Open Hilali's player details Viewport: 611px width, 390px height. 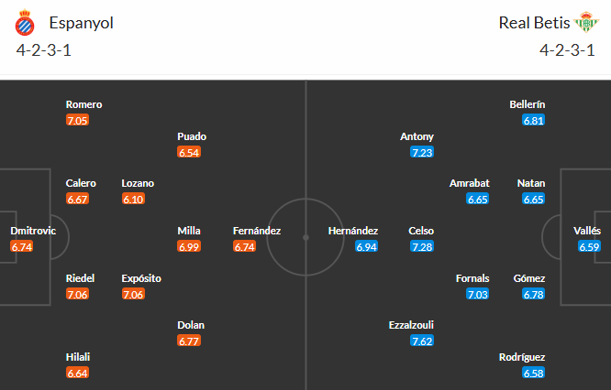pyautogui.click(x=78, y=357)
